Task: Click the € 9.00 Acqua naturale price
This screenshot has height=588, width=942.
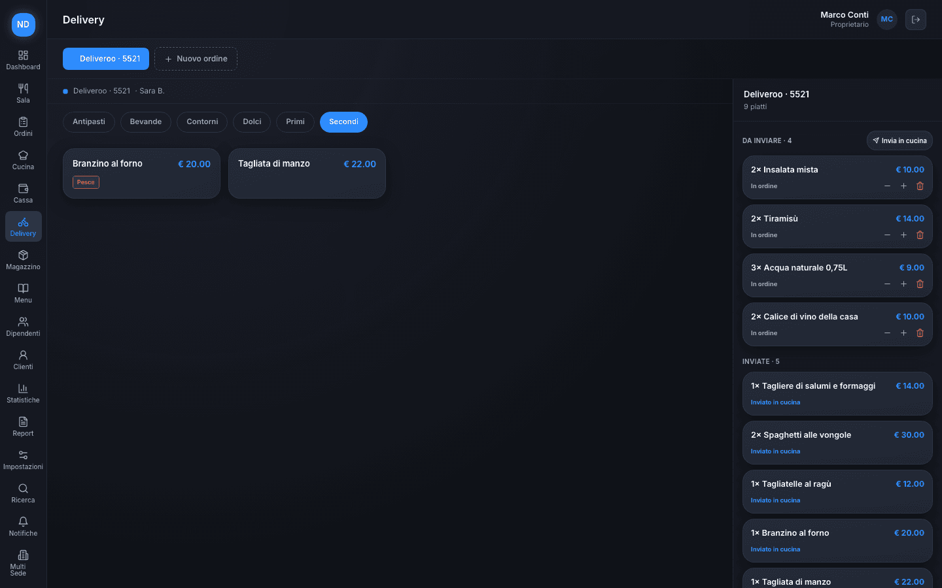Action: click(912, 268)
